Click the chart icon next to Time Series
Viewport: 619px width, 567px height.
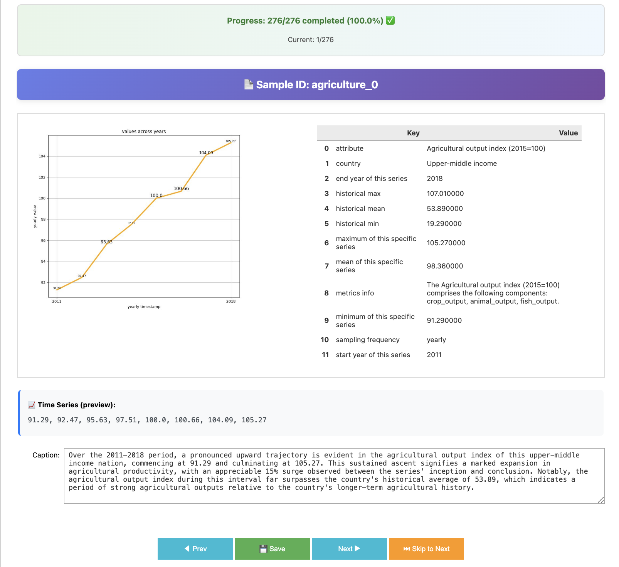32,405
